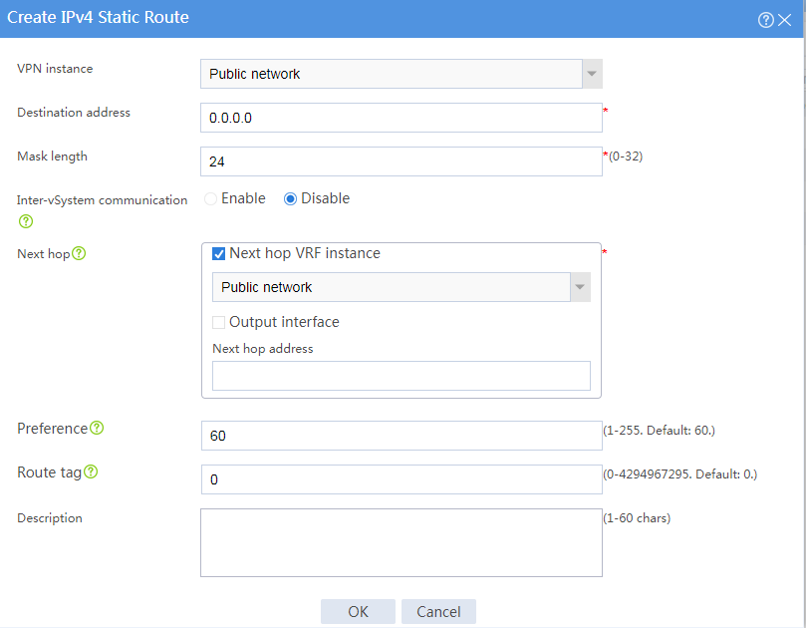The image size is (806, 628).
Task: Click the Preference help icon
Action: [x=97, y=428]
